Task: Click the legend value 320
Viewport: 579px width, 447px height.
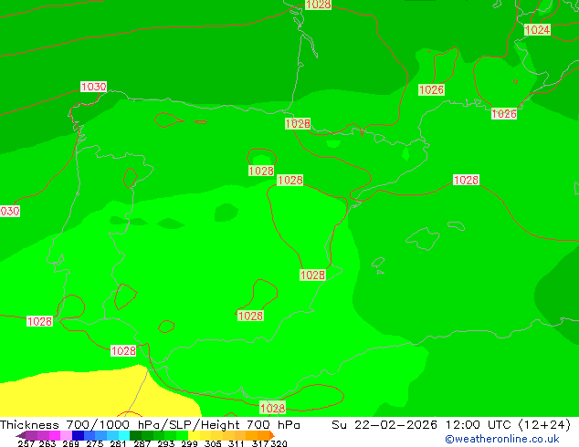Action: [x=279, y=443]
